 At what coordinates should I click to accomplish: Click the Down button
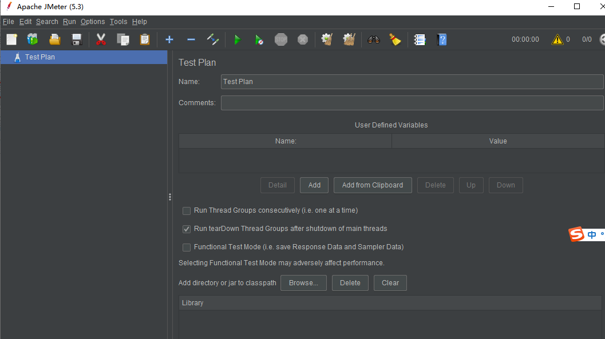[506, 185]
